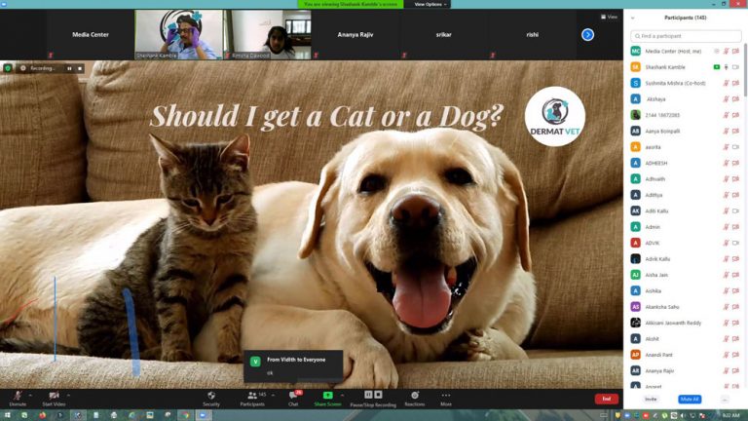748x421 pixels.
Task: Select the Ananya Rajiv video tile
Action: (x=355, y=34)
